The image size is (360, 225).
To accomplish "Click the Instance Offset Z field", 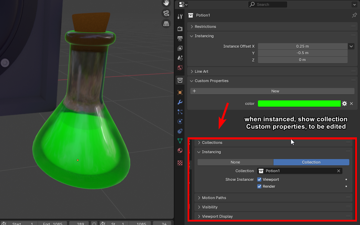I will point(303,60).
